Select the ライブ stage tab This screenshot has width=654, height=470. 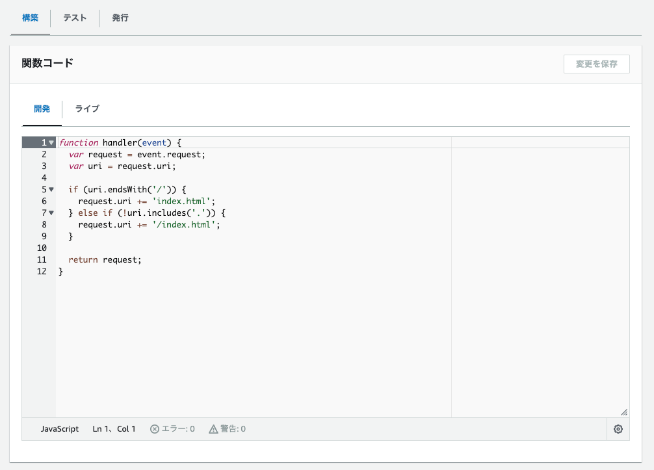(87, 109)
